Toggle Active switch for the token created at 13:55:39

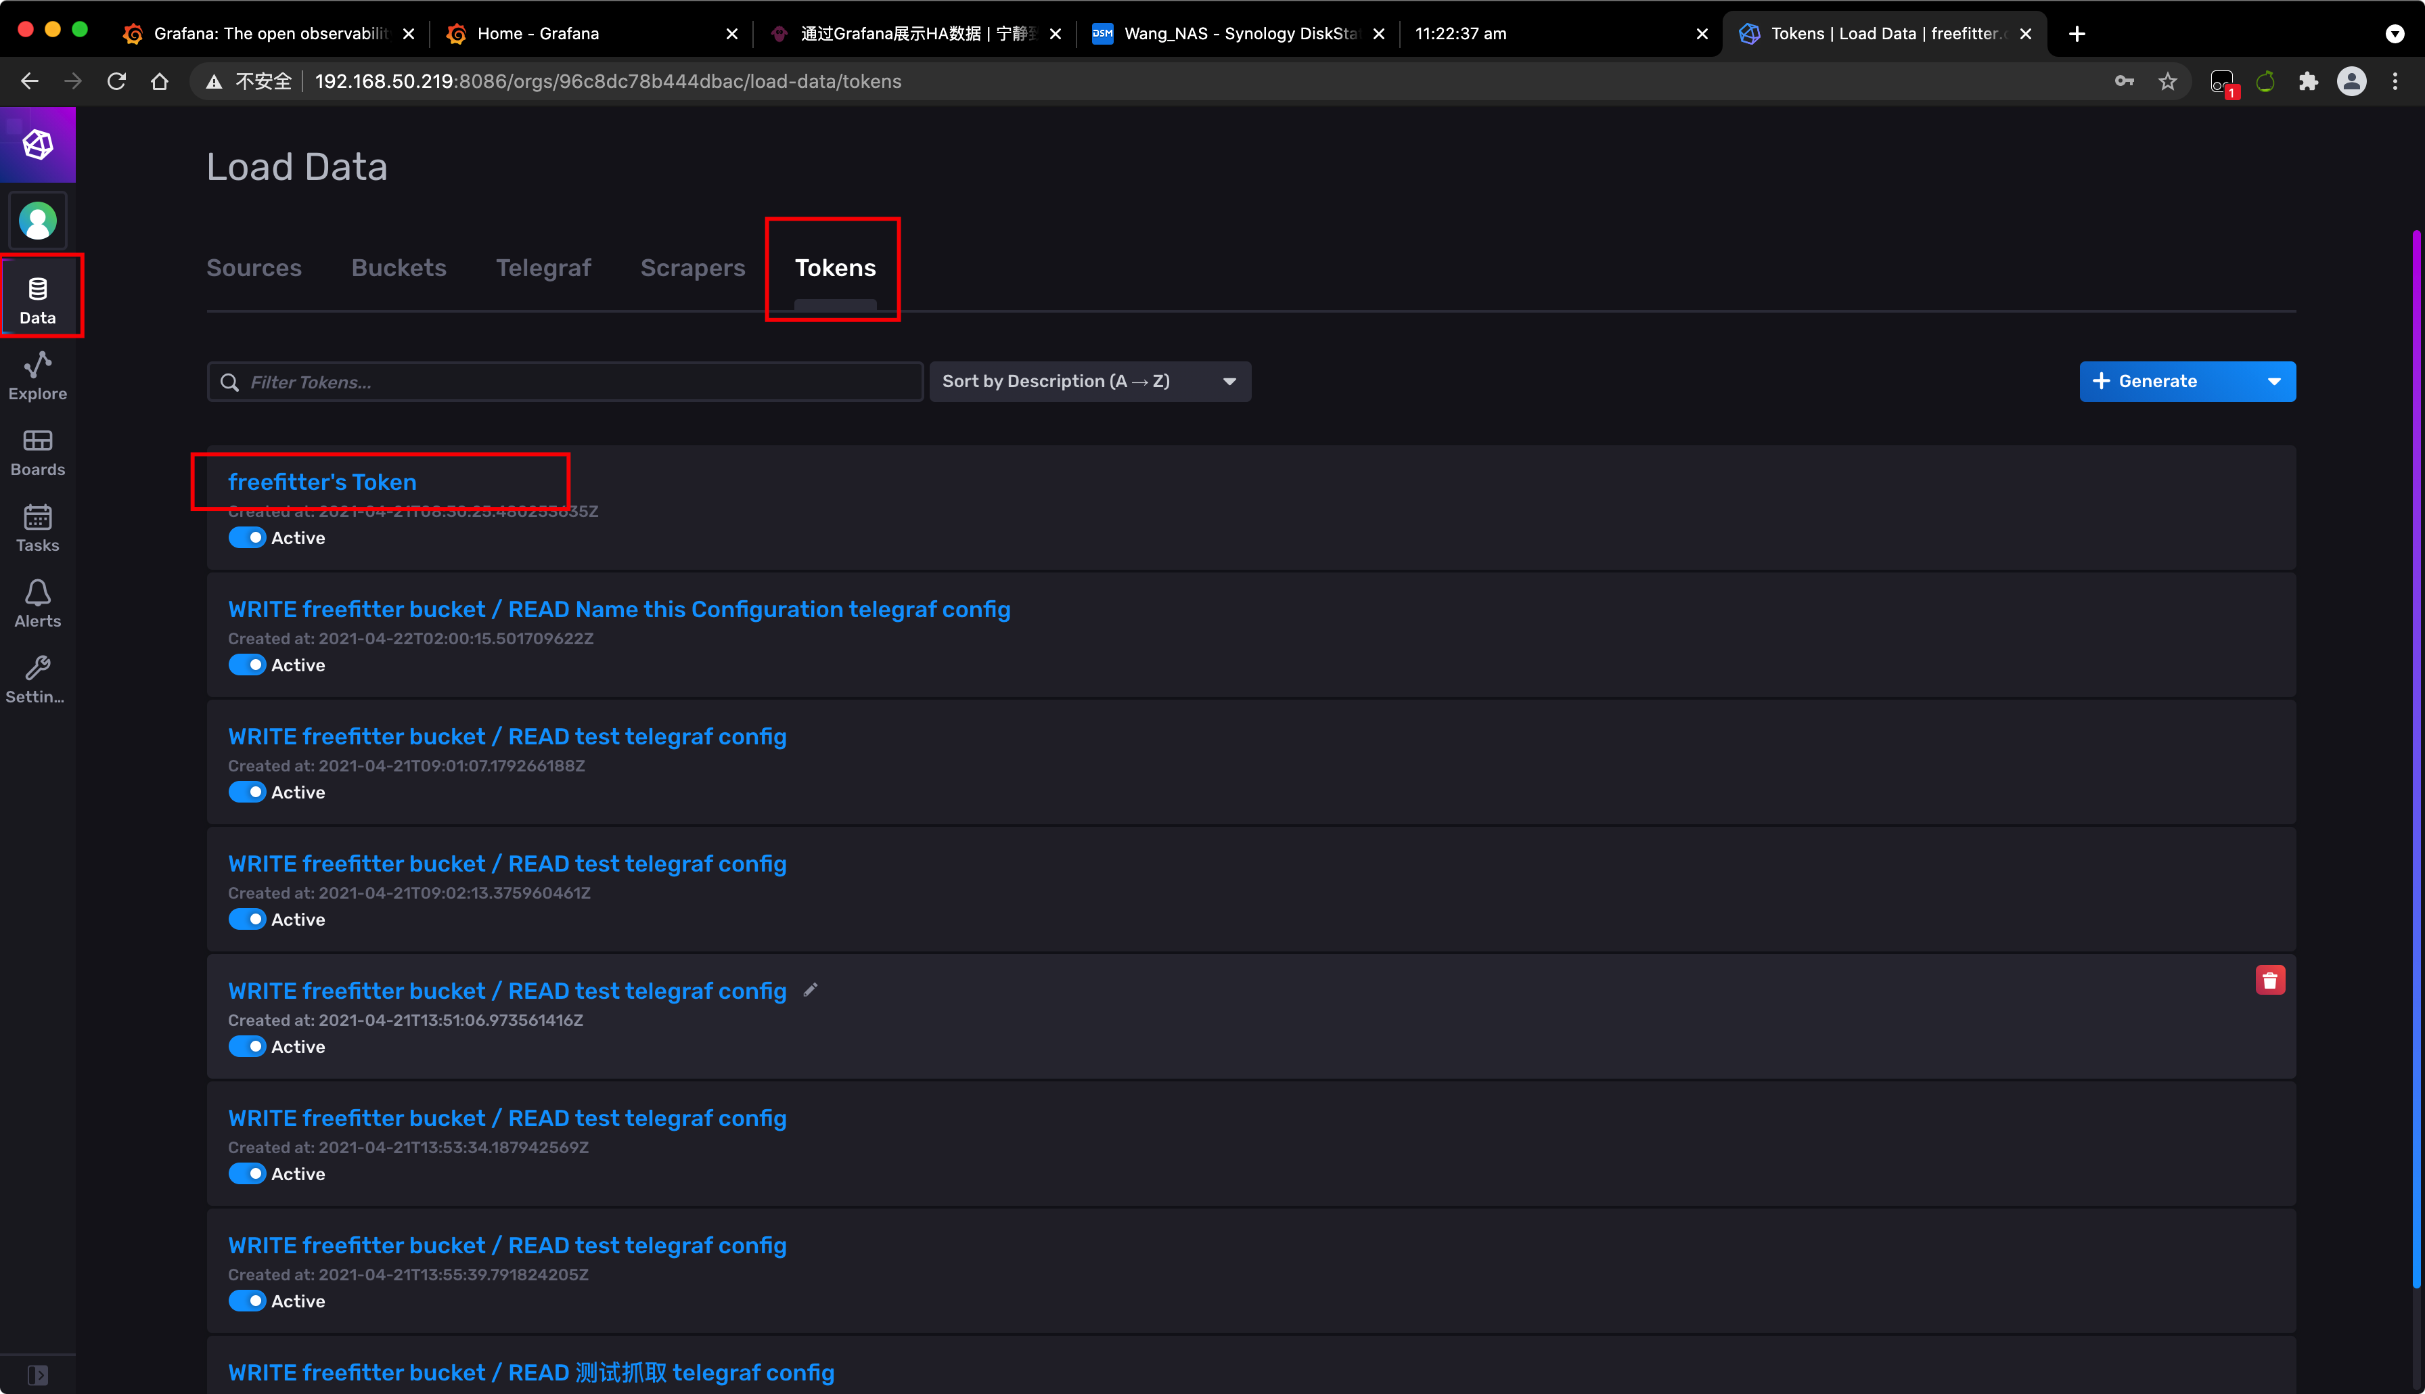(x=247, y=1301)
